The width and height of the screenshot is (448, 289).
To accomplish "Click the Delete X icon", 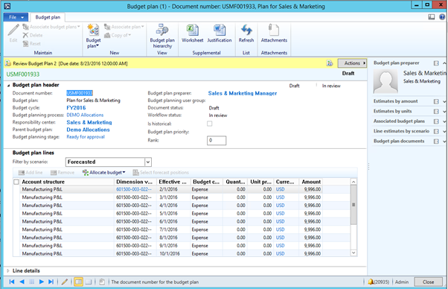I will point(25,35).
